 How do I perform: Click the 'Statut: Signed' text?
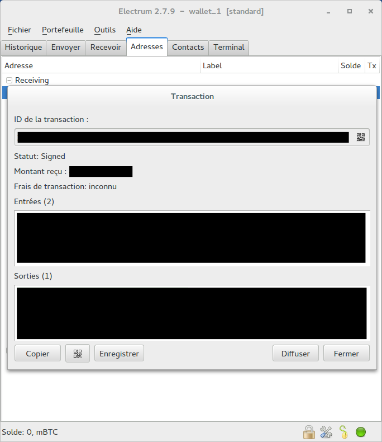[x=40, y=157]
